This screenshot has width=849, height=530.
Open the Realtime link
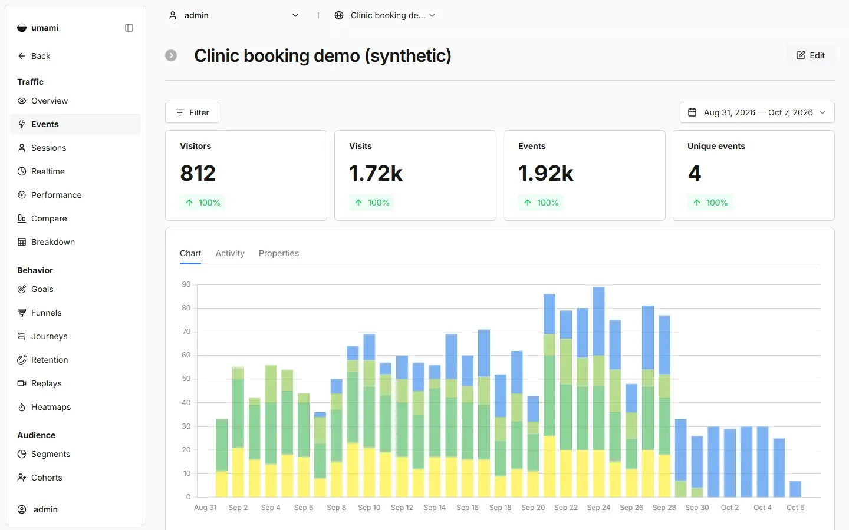click(x=75, y=171)
